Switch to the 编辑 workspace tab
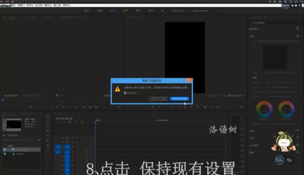This screenshot has height=175, width=304. pos(99,10)
